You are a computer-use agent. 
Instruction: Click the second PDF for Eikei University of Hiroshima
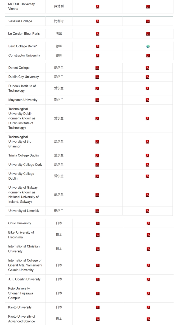click(148, 235)
